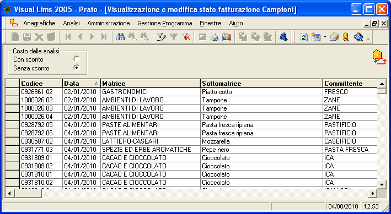The image size is (391, 214).
Task: Go to first record with navigation icon
Action: (68, 37)
